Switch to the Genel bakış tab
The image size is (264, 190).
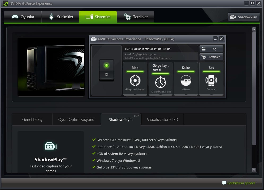pos(32,119)
